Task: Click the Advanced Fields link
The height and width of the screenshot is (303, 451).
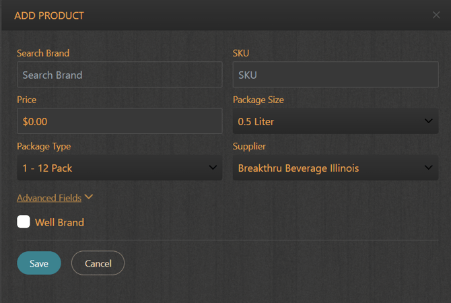Action: click(x=49, y=198)
